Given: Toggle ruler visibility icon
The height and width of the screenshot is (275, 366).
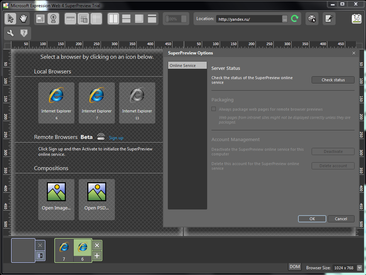Looking at the screenshot, I should 70,19.
